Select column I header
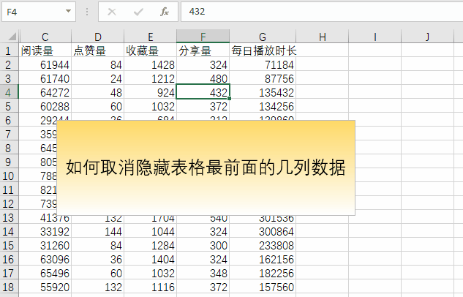 (x=375, y=37)
